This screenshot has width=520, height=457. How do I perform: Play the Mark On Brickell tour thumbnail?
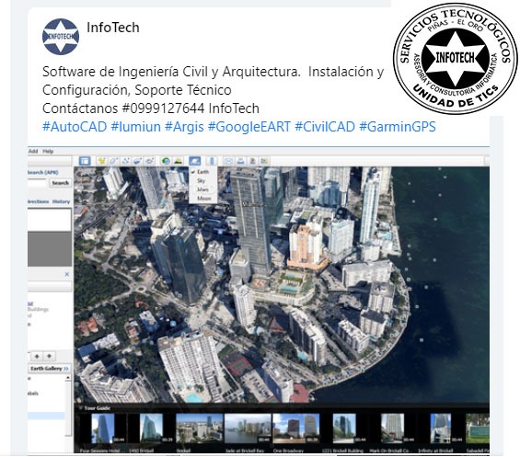coord(393,428)
